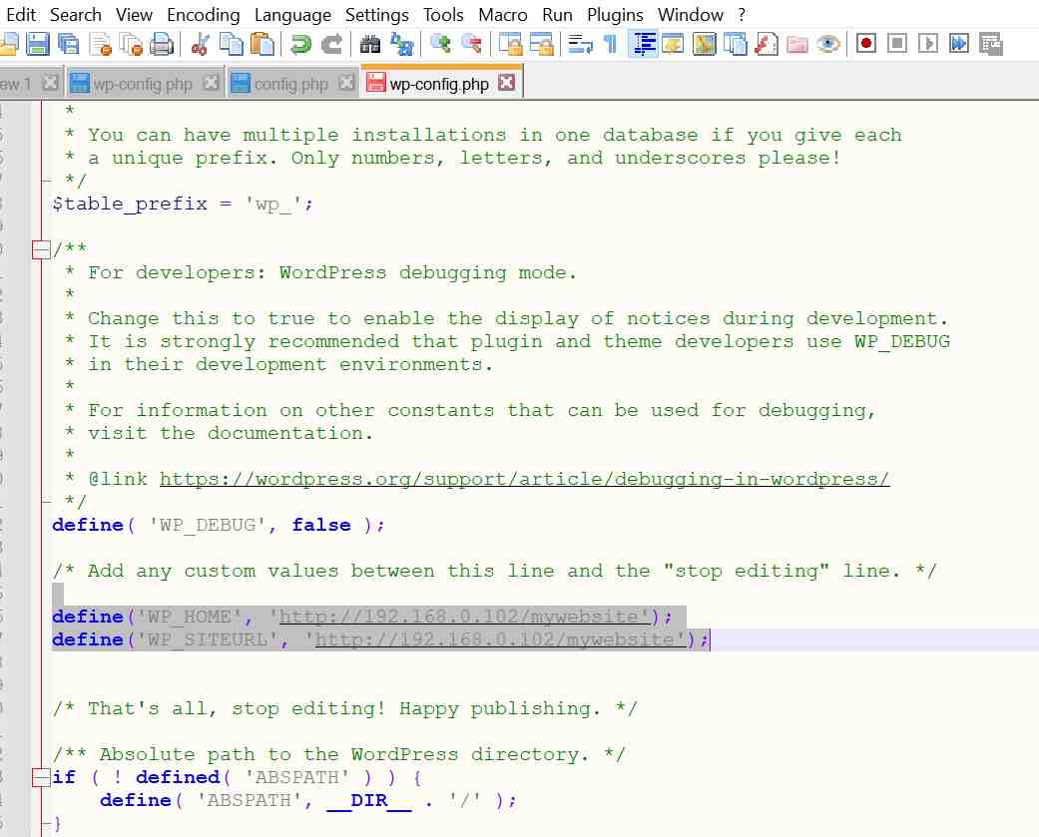Toggle synchronized vertical scrolling
The height and width of the screenshot is (837, 1039).
[x=510, y=44]
